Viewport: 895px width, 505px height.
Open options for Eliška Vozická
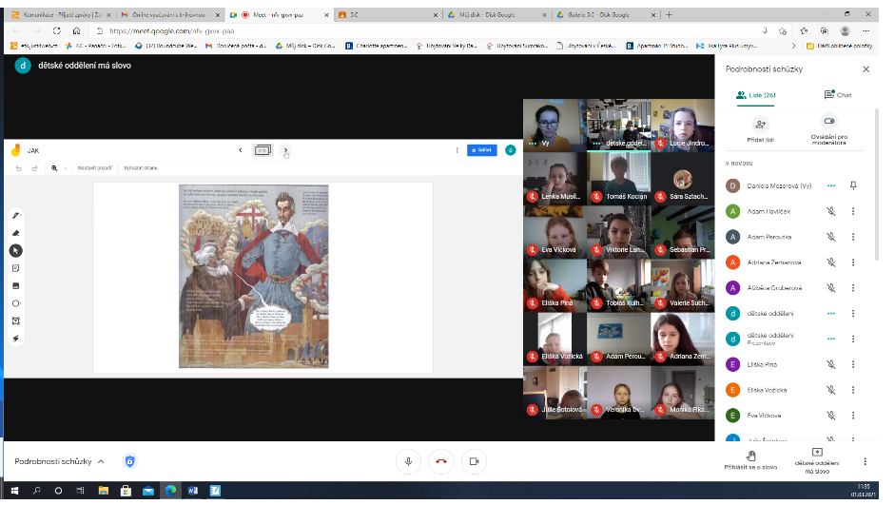(x=853, y=390)
